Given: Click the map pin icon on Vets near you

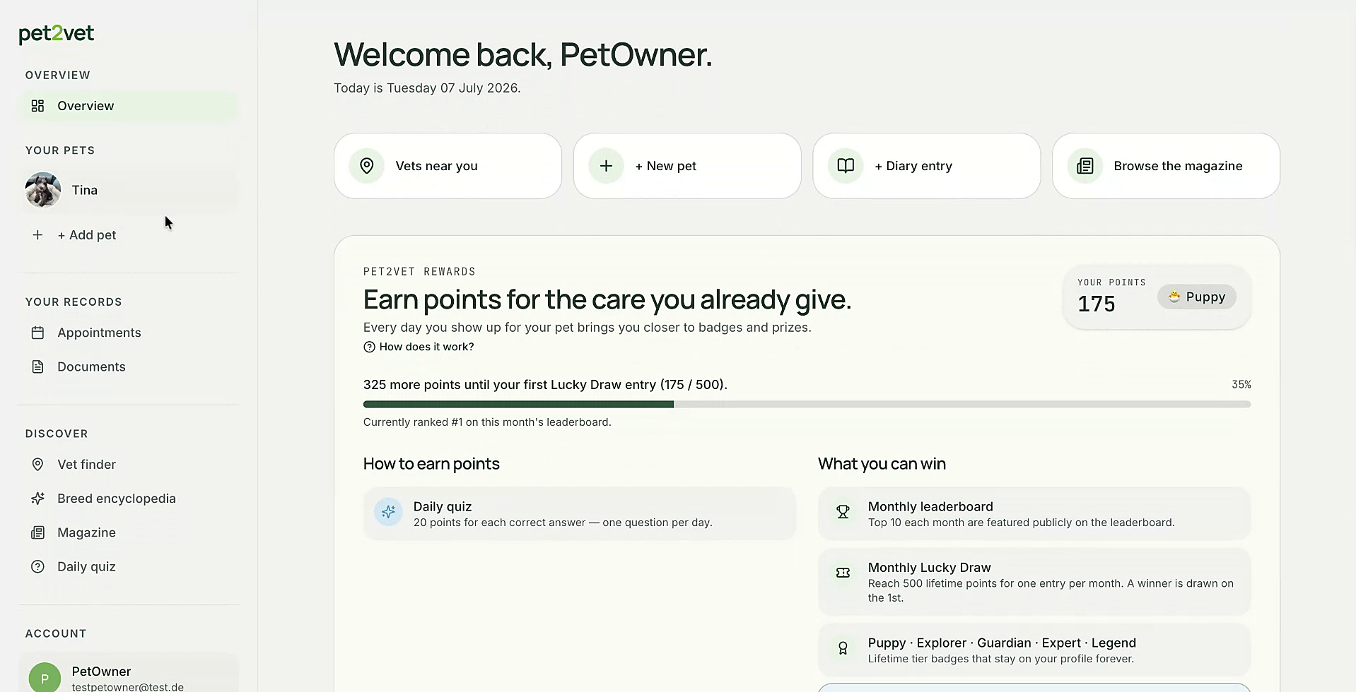Looking at the screenshot, I should (366, 166).
